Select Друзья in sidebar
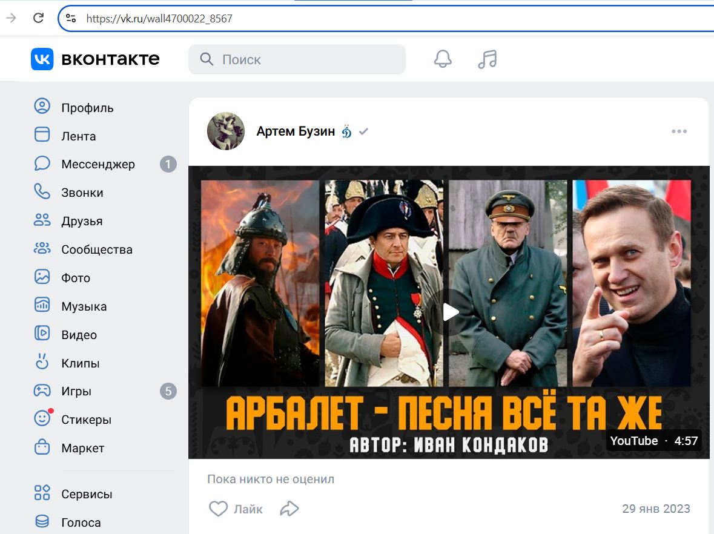Screen dimensions: 714x534 coord(82,221)
